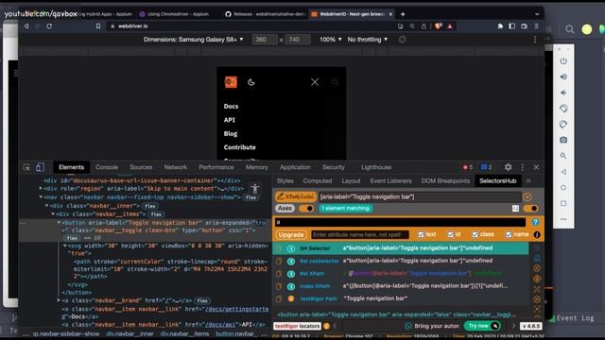The height and width of the screenshot is (340, 605).
Task: Open the Docs link in mobile menu
Action: pyautogui.click(x=231, y=106)
